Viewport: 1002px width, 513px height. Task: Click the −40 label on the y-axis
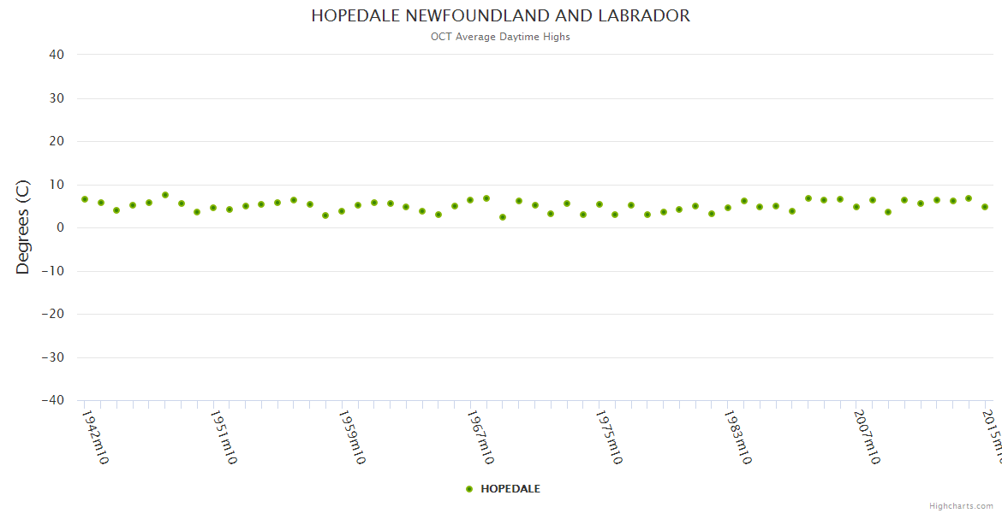tap(53, 400)
